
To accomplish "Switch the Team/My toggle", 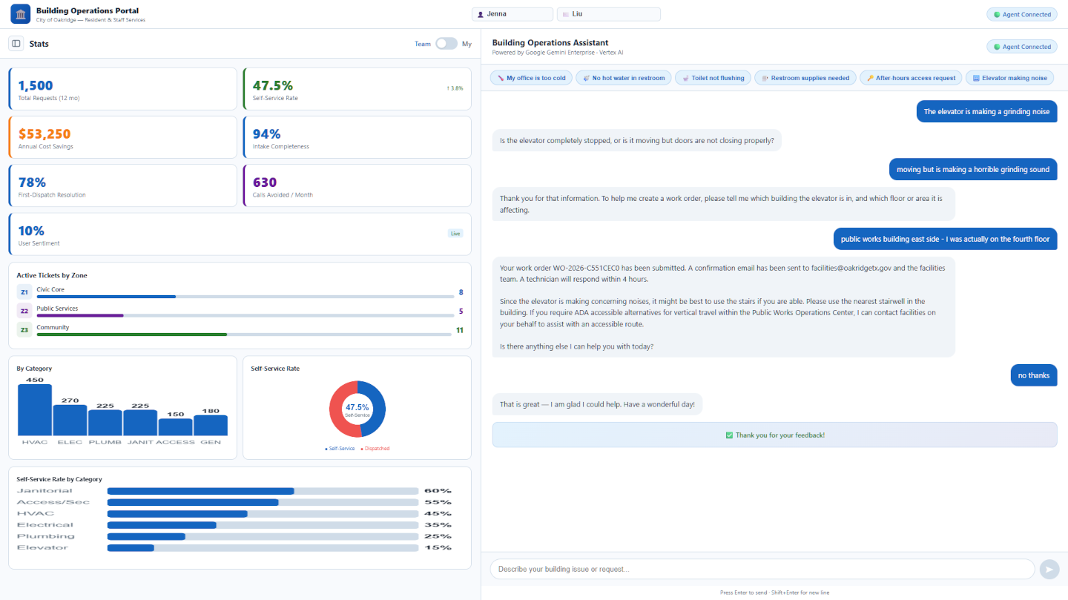I will tap(446, 44).
